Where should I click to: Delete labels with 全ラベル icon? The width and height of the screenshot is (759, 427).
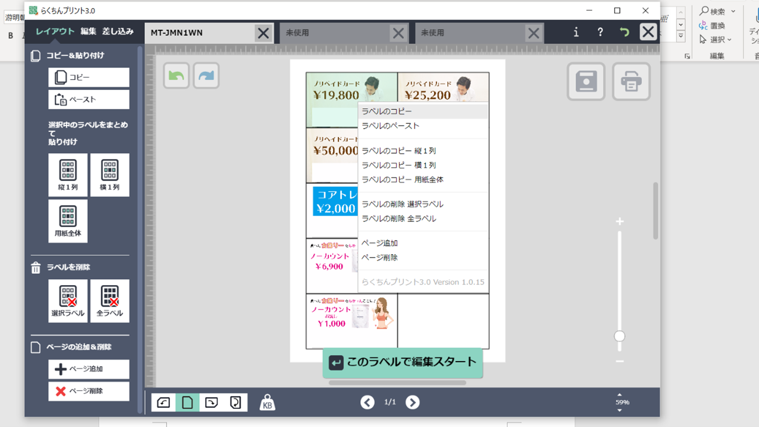point(110,301)
